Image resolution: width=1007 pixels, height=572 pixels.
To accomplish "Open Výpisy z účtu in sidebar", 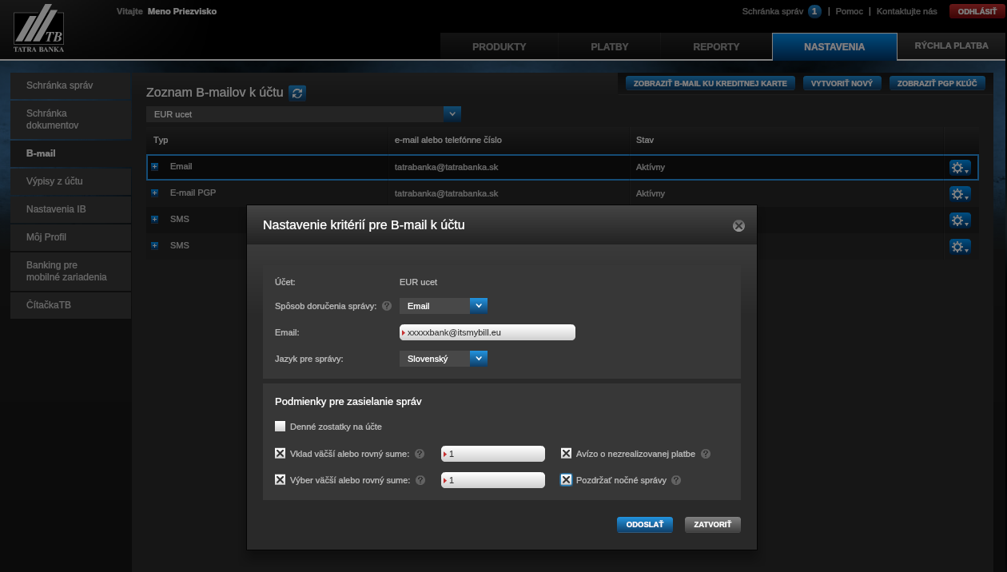I will click(x=54, y=181).
